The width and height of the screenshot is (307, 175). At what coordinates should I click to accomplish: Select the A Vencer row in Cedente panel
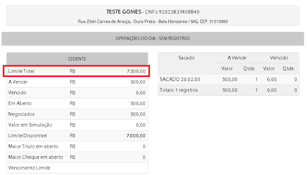[77, 82]
